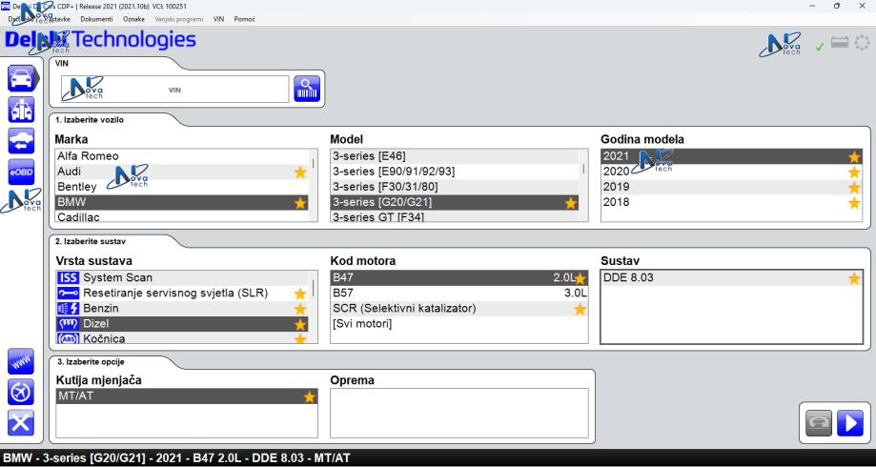876x467 pixels.
Task: Open the Vanjski programi menu
Action: 179,19
